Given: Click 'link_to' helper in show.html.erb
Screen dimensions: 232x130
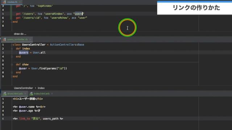Looking at the screenshot, I should 25,119.
